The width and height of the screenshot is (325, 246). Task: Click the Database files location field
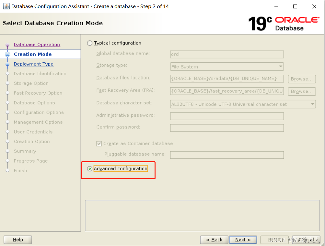(227, 79)
